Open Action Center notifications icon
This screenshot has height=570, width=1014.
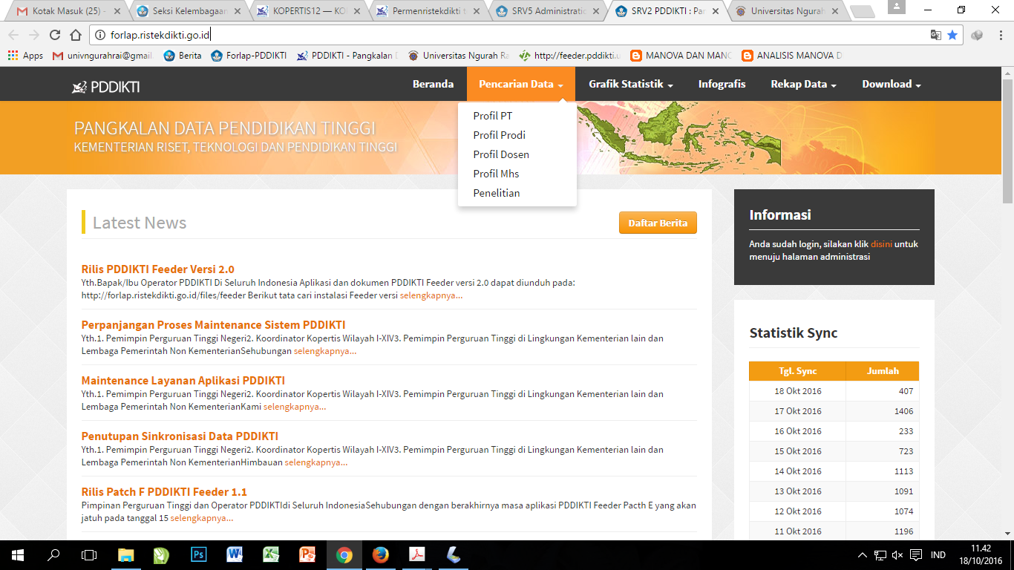916,555
